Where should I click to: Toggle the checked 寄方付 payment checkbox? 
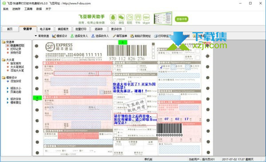pyautogui.click(x=160, y=67)
